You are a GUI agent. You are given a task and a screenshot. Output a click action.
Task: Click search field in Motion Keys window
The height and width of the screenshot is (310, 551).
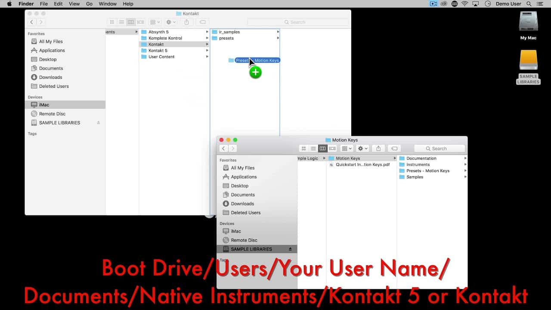[x=440, y=149]
